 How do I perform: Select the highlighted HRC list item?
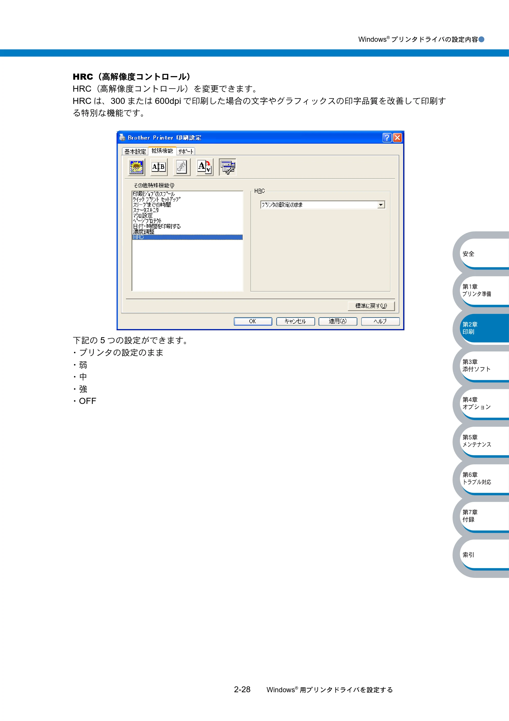coord(187,237)
